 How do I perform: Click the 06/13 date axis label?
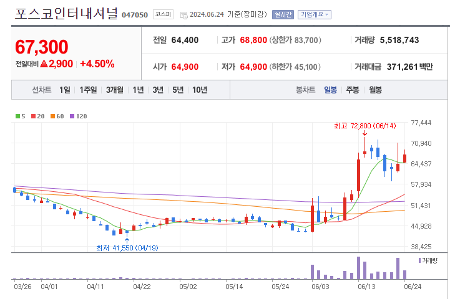366,287
